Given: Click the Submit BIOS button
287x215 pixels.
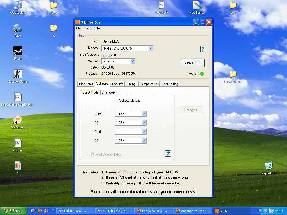Looking at the screenshot, I should [192, 63].
